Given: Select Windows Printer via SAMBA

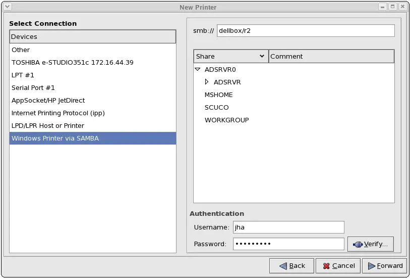Looking at the screenshot, I should point(93,138).
